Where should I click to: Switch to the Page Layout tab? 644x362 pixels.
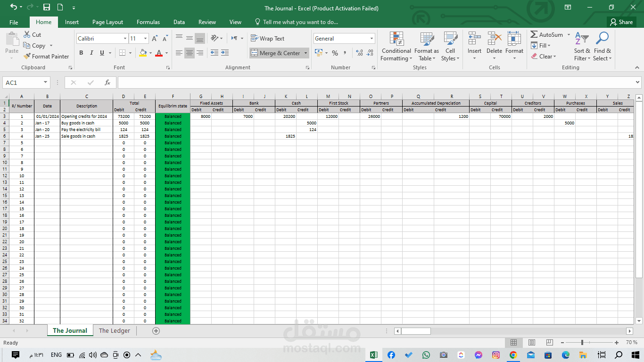(107, 22)
